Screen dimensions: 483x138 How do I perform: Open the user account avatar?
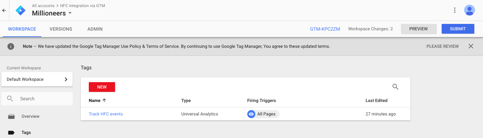(470, 10)
